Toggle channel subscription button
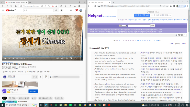The width and height of the screenshot is (190, 107). (35, 77)
